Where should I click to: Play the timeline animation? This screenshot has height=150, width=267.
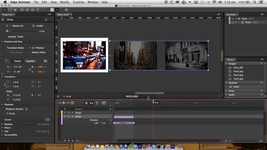pos(64,103)
